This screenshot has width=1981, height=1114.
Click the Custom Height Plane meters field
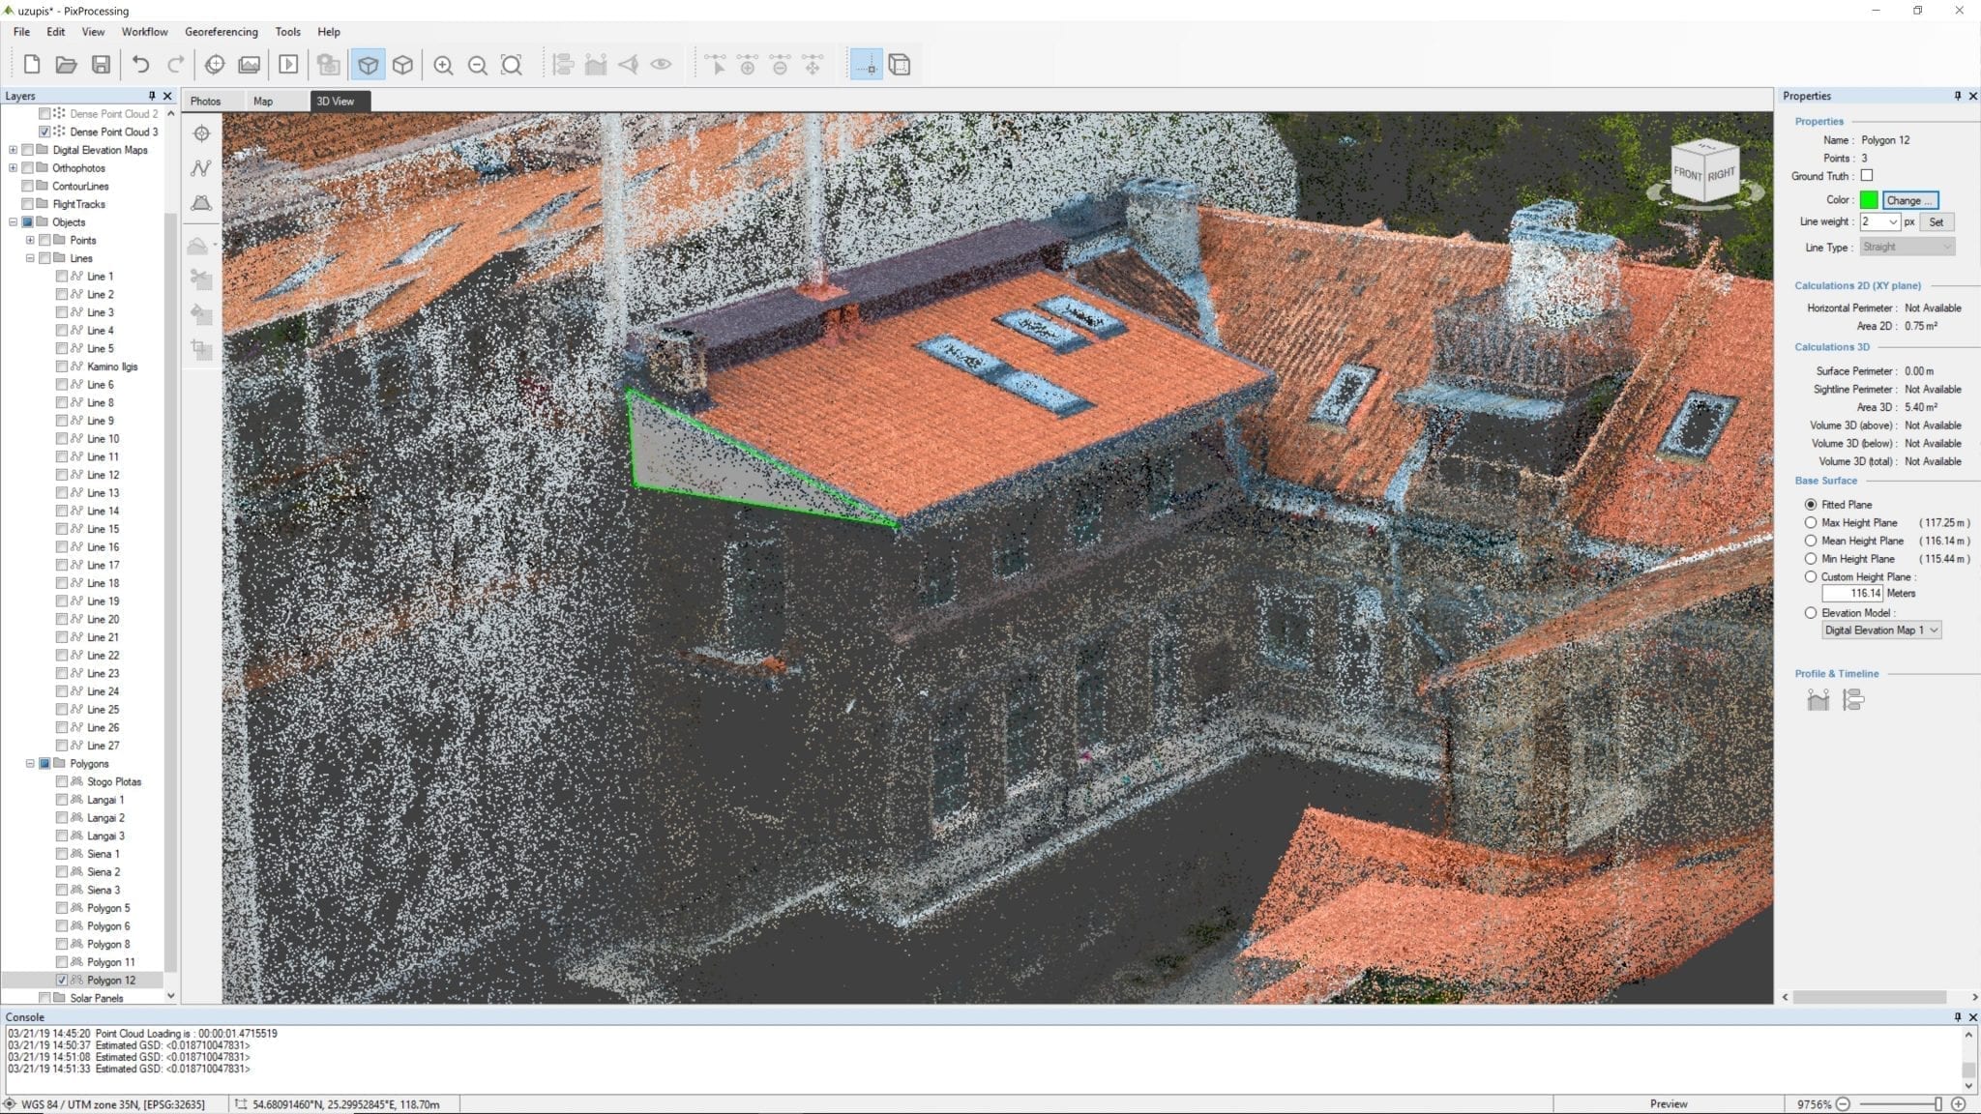[1852, 594]
